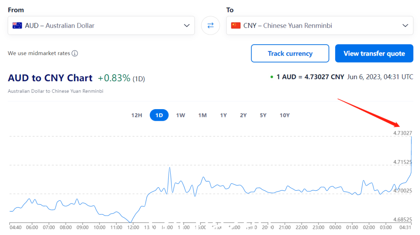
Task: Click the 4.71525 axis label
Action: click(x=402, y=162)
